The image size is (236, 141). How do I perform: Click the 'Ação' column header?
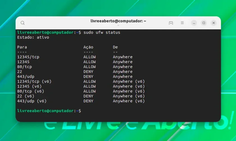[88, 47]
